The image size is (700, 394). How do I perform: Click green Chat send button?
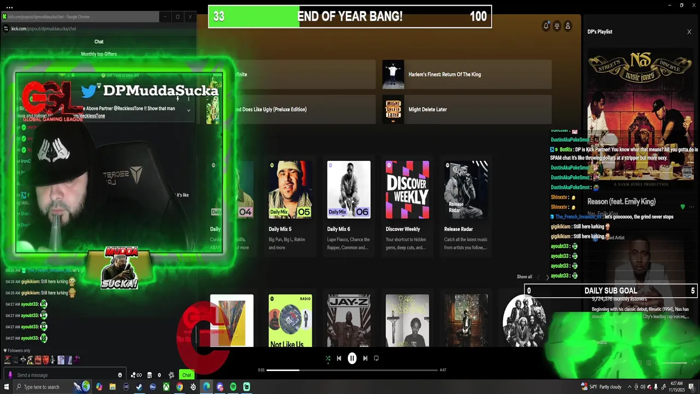(186, 375)
